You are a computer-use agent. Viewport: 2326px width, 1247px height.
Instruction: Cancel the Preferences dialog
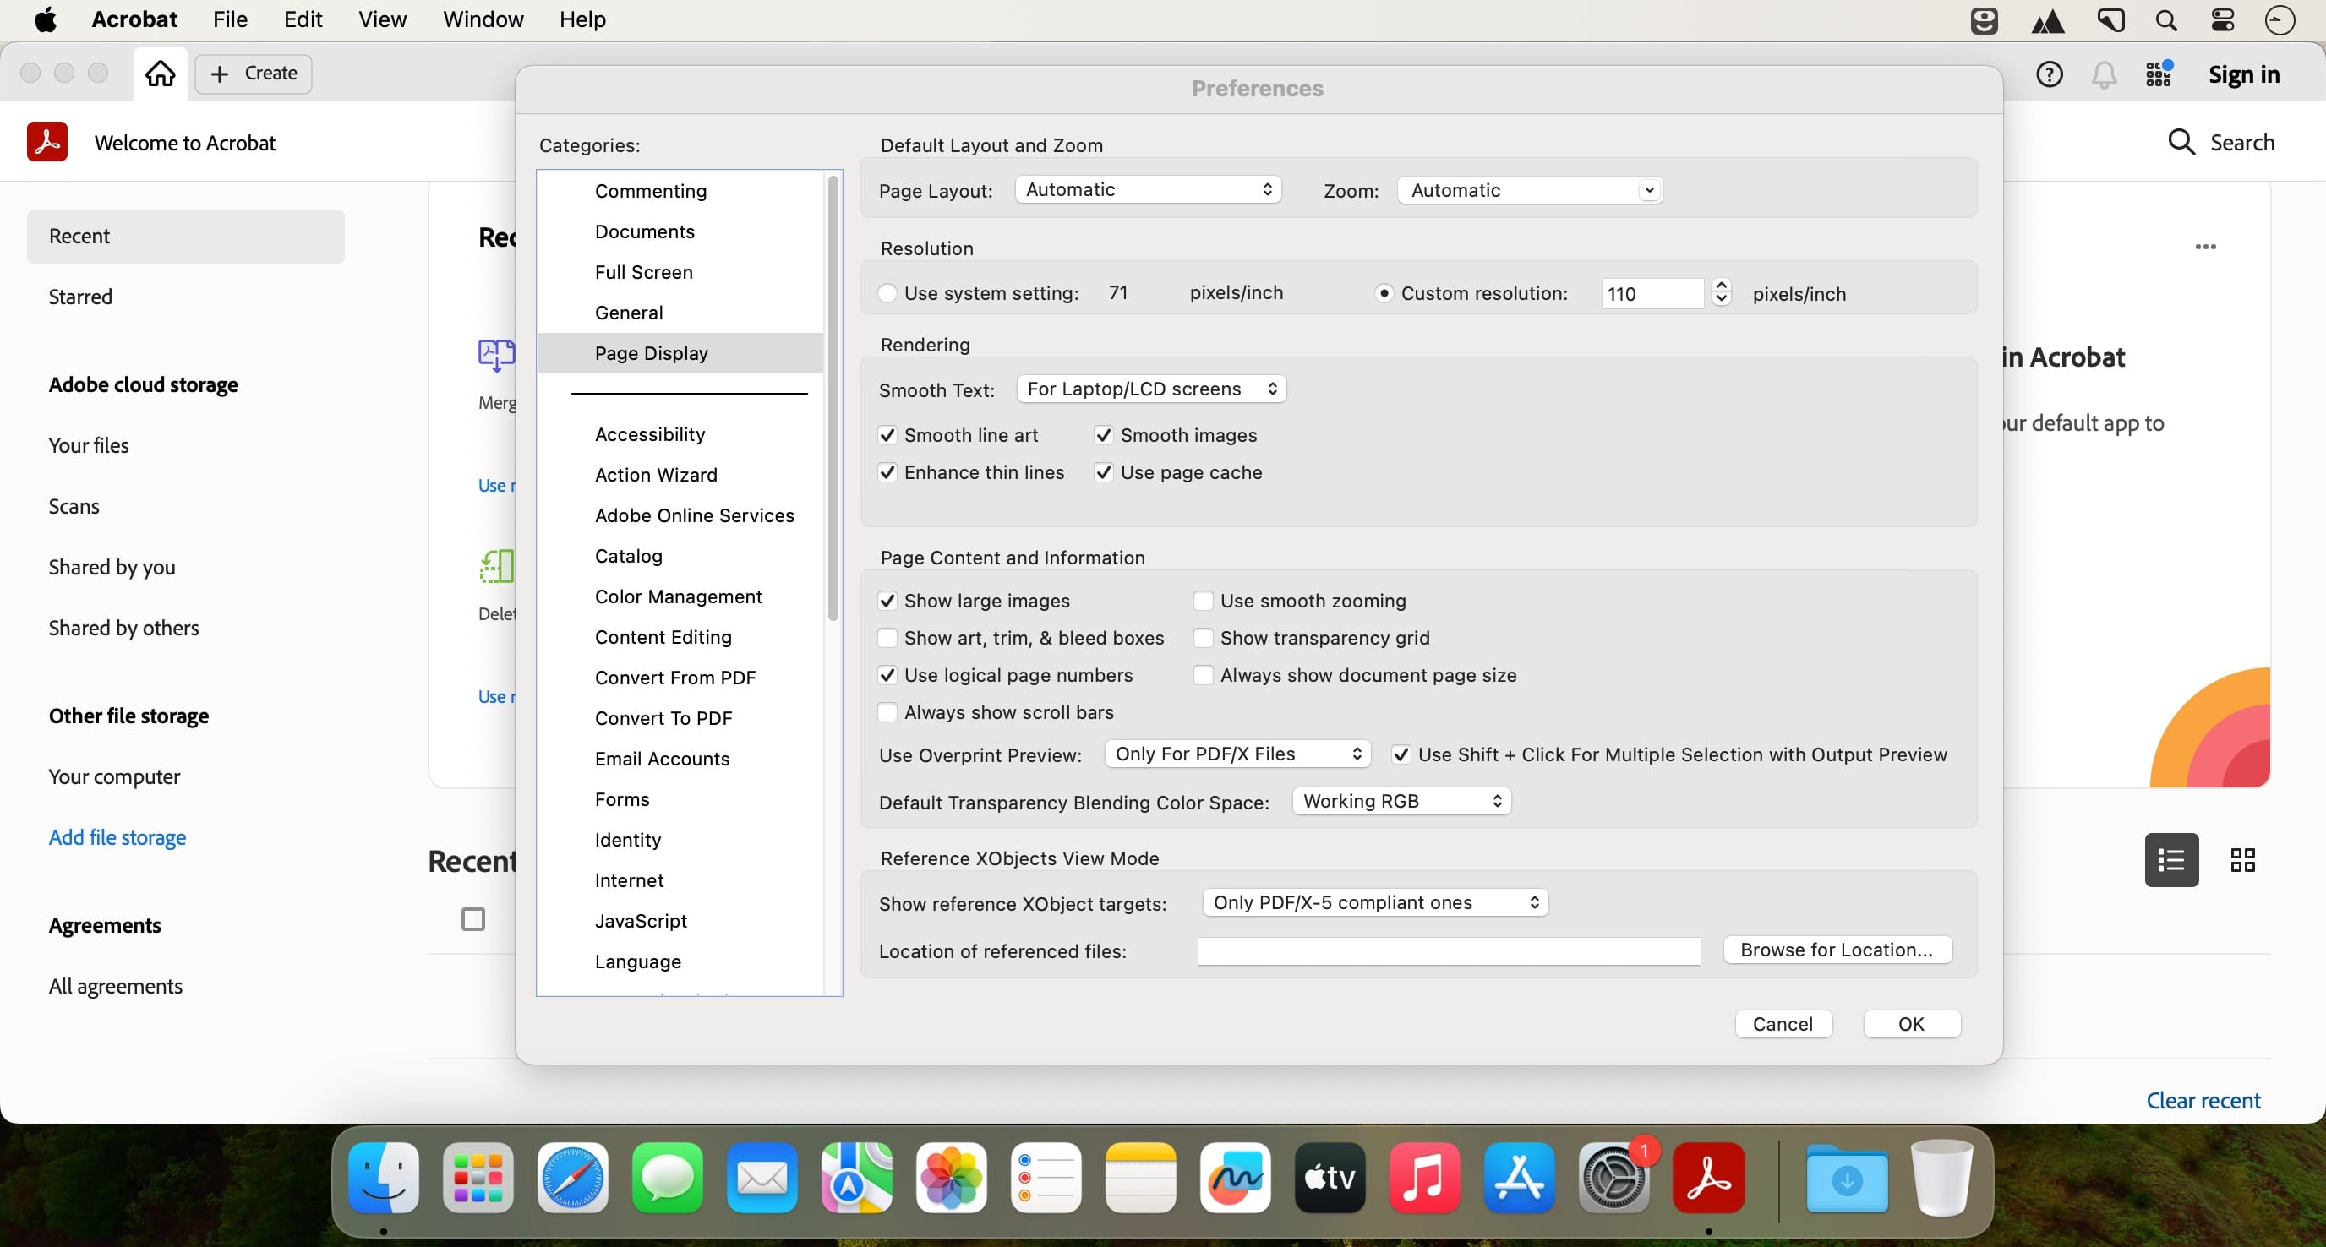1783,1023
